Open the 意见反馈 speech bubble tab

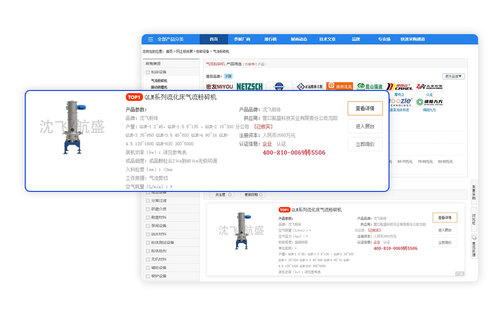coord(474,246)
